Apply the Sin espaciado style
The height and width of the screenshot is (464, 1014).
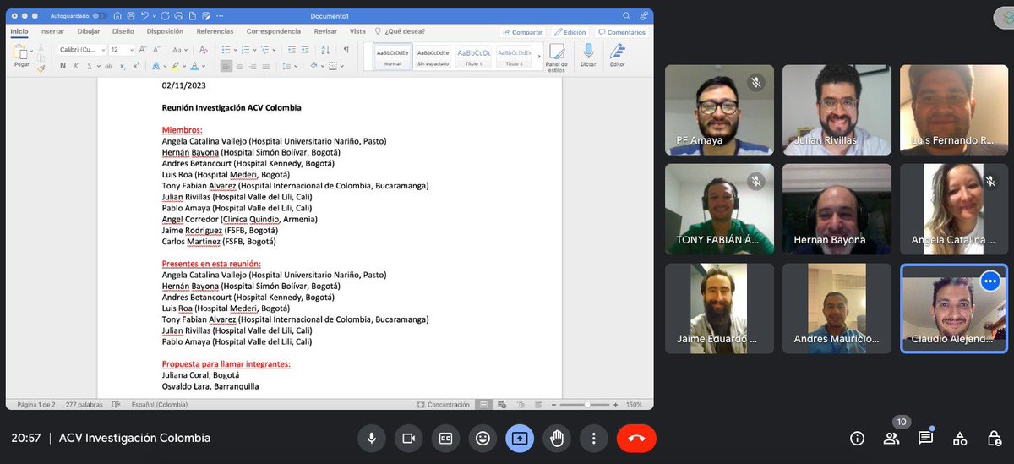(x=433, y=56)
